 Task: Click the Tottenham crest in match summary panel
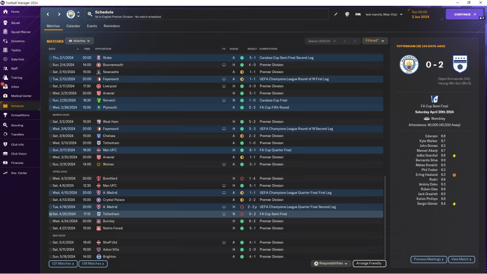click(460, 64)
